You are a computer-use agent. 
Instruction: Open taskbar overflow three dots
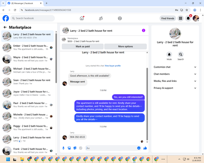click(x=163, y=159)
